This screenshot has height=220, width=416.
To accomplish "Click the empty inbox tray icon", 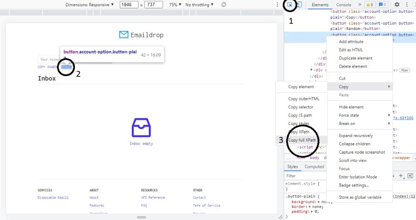I will tap(141, 127).
